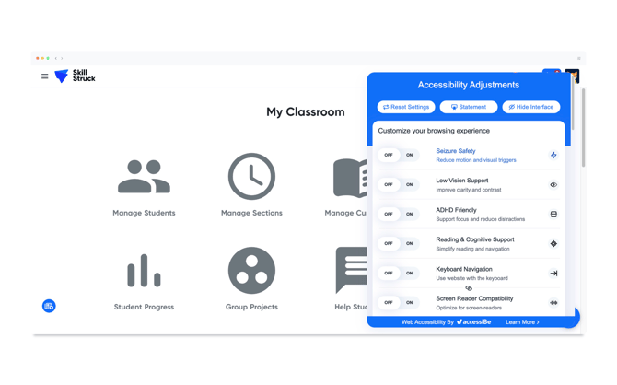Click the 'Support focus and reduce distractions' text
Image resolution: width=617 pixels, height=385 pixels.
(x=481, y=219)
